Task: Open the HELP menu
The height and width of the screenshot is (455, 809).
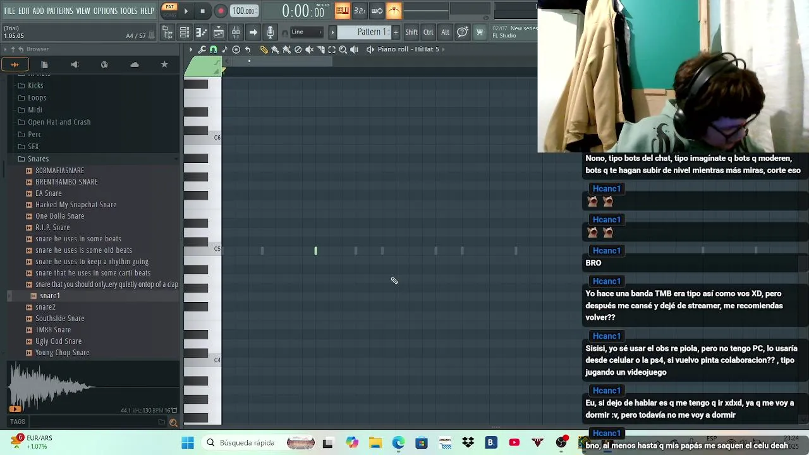Action: tap(147, 11)
